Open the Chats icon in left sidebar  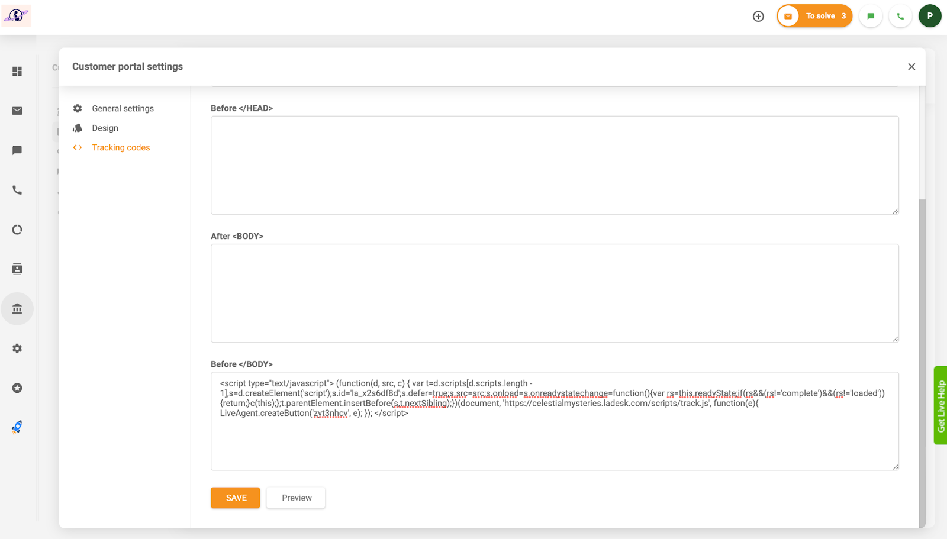coord(17,150)
